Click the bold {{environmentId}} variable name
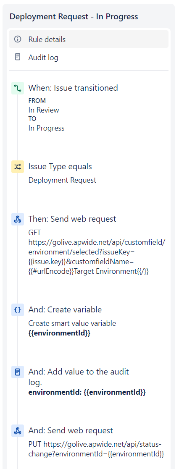179x469 pixels. pos(59,333)
